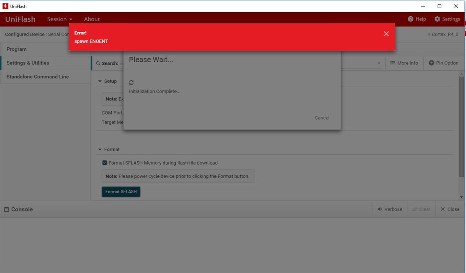Toggle Format SFLASH Memory checkbox
Screen dimensions: 466x273
coord(105,163)
